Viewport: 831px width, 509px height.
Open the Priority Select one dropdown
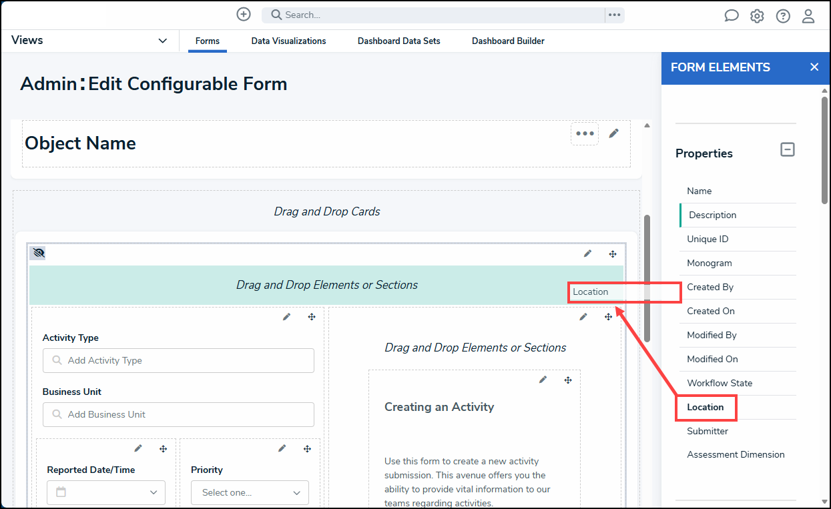point(250,492)
